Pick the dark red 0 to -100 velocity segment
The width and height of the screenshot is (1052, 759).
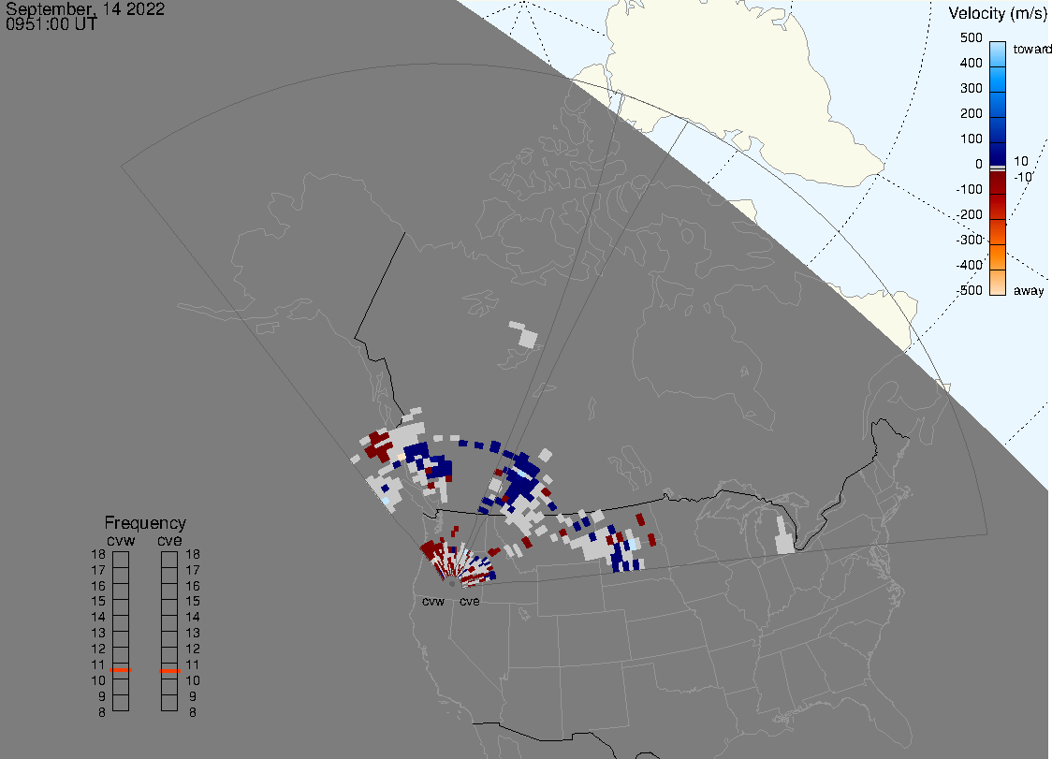998,182
